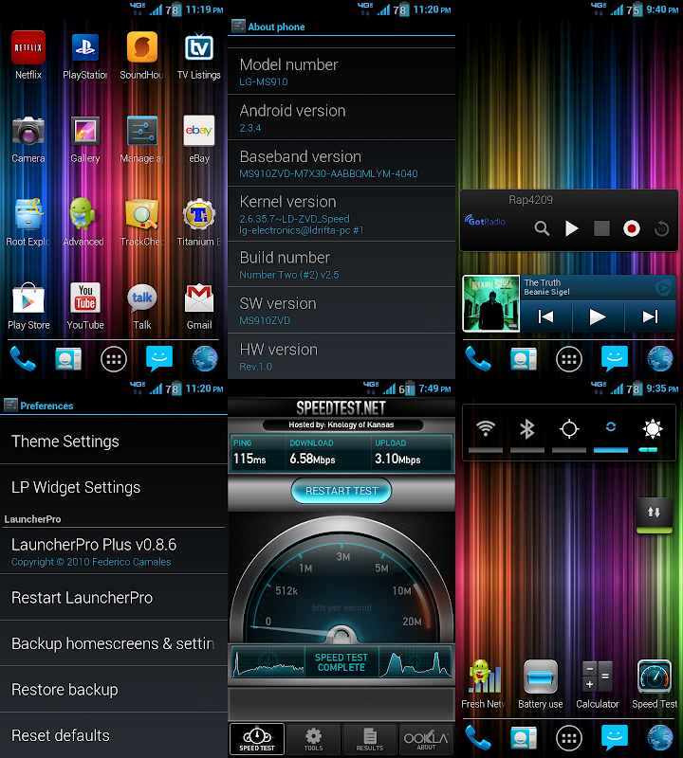Tap the HW version Rev.1.0 row
The image size is (683, 758).
point(341,356)
